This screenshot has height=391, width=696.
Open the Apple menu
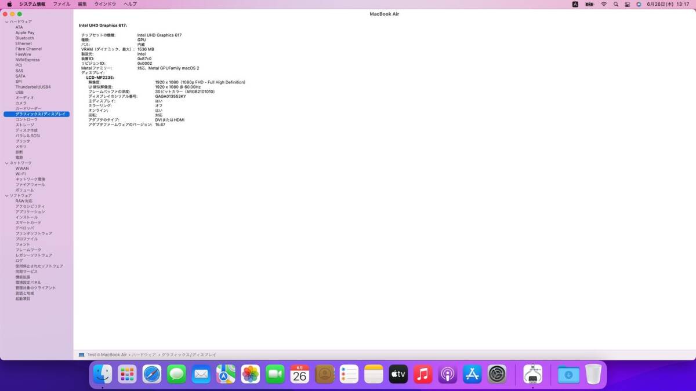(x=9, y=4)
